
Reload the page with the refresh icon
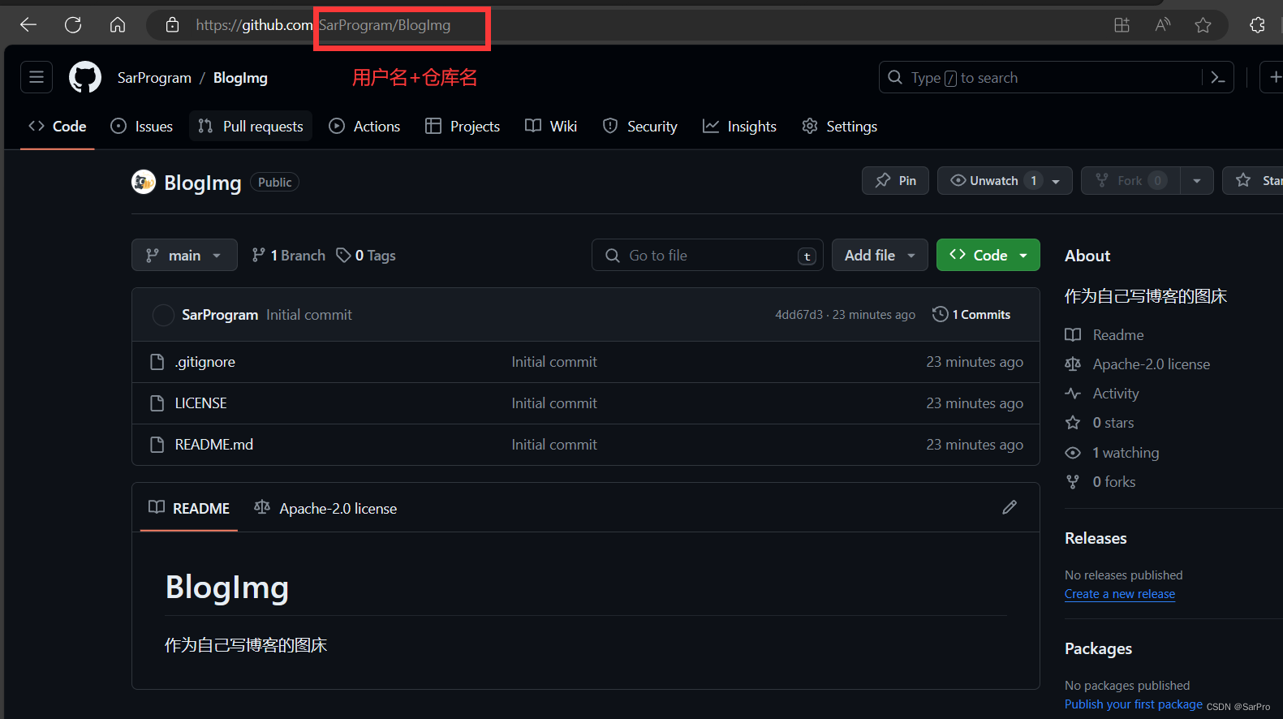coord(73,25)
